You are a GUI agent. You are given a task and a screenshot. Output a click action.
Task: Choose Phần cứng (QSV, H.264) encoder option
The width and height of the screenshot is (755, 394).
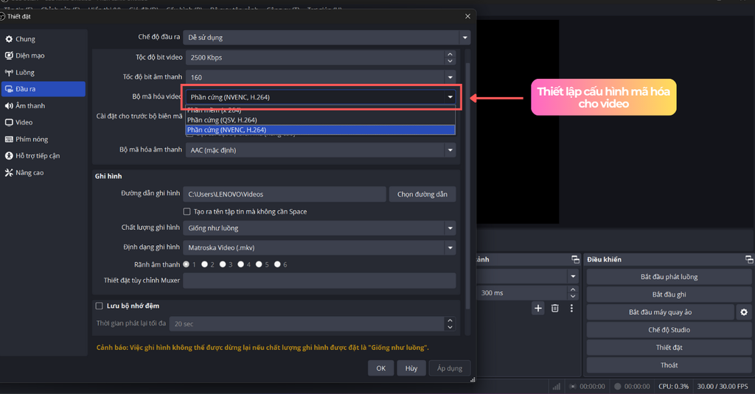pyautogui.click(x=320, y=120)
